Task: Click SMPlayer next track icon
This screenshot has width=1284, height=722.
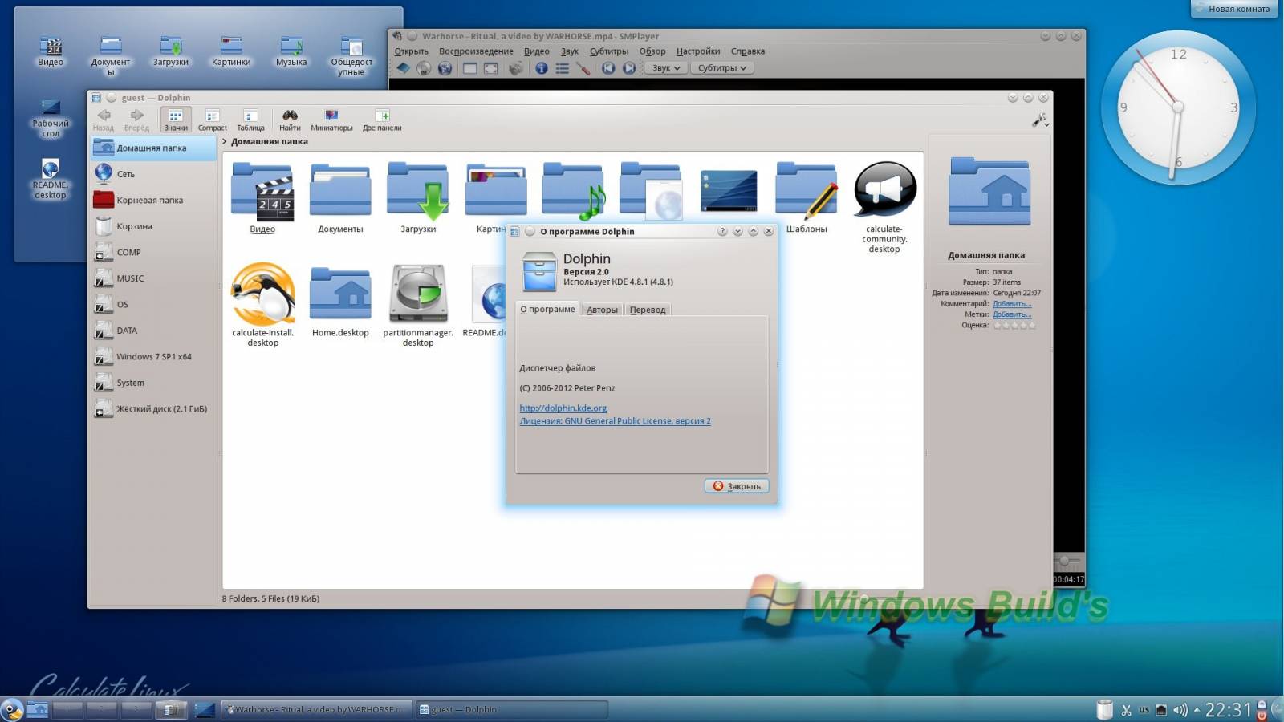Action: (629, 68)
